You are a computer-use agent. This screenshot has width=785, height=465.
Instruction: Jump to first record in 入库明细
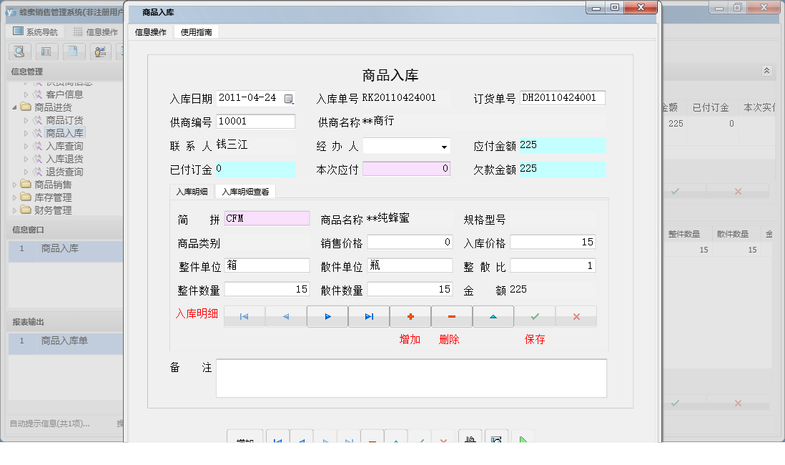244,315
